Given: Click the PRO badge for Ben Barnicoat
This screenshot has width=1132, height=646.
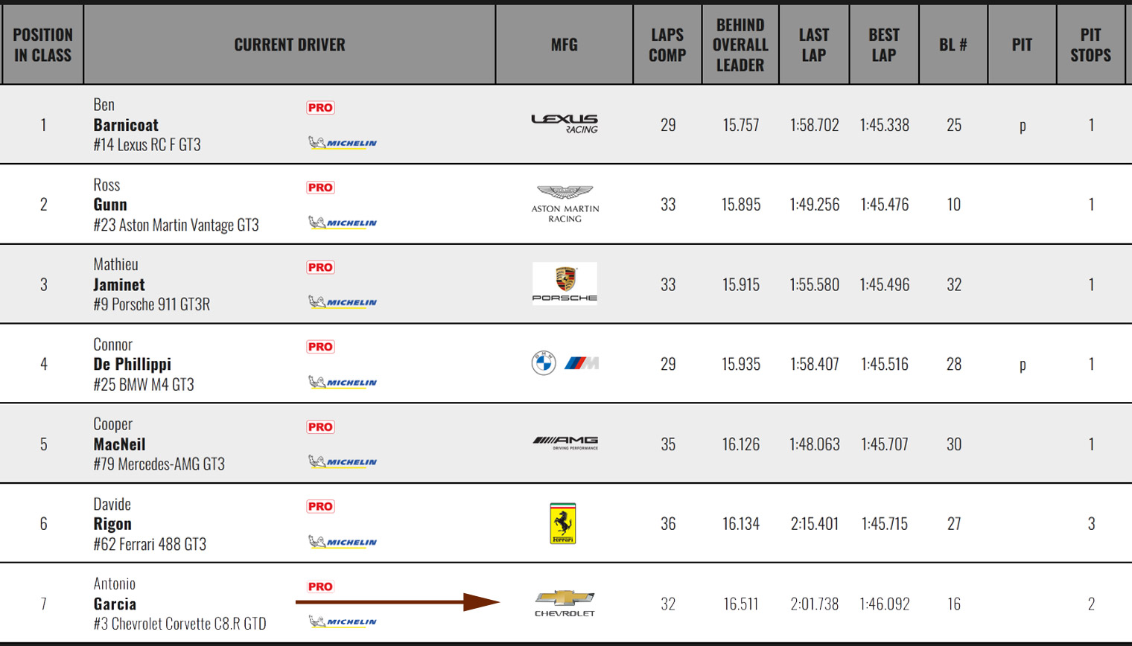Looking at the screenshot, I should coord(320,108).
